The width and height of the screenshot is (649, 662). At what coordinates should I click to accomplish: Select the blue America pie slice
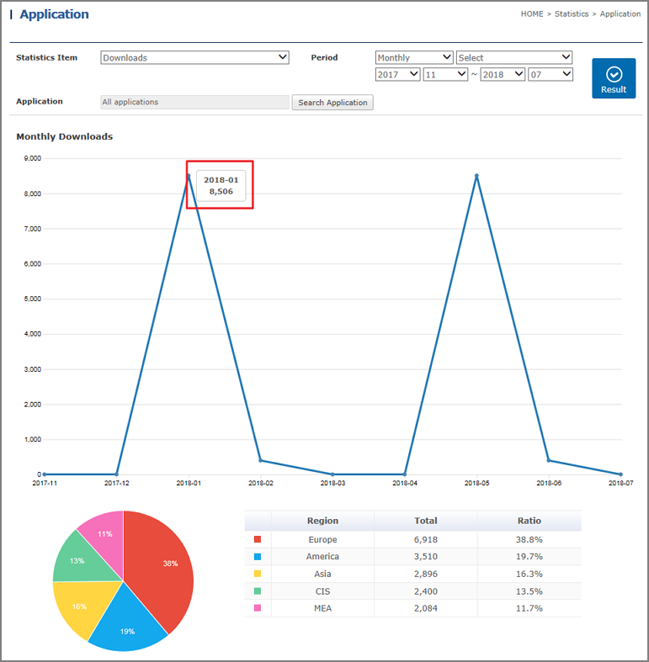point(127,620)
